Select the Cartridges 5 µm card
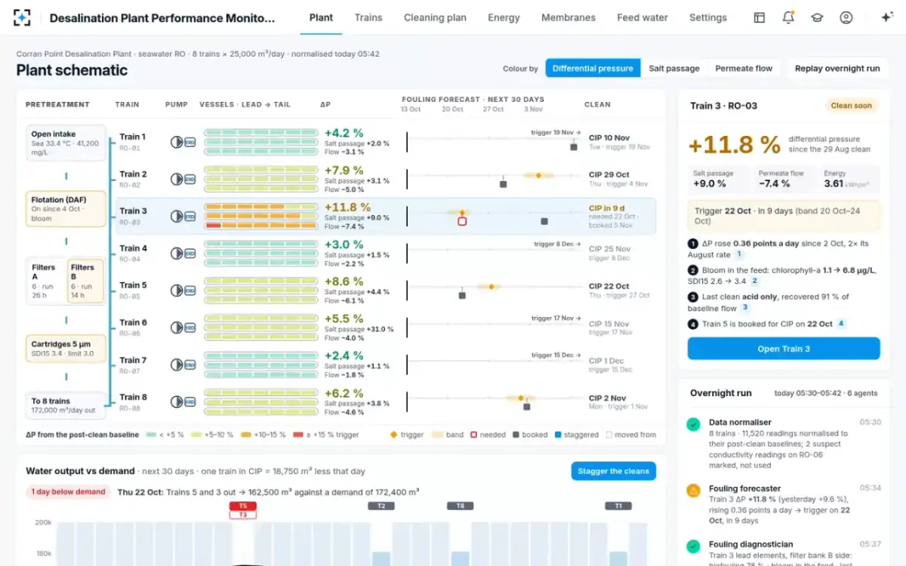 point(66,349)
